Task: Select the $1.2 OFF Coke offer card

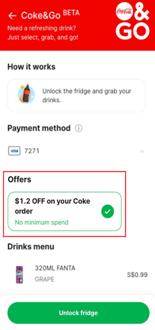Action: pos(64,211)
